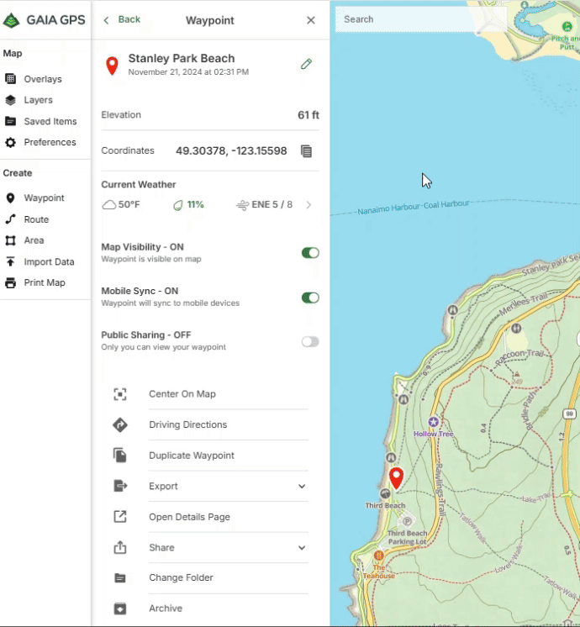Click coordinates 49.30378, -123.15598
The image size is (580, 627).
click(x=231, y=151)
